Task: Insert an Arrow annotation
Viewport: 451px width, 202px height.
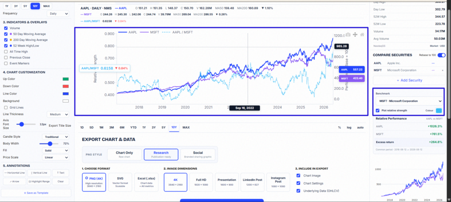Action: 15,182
